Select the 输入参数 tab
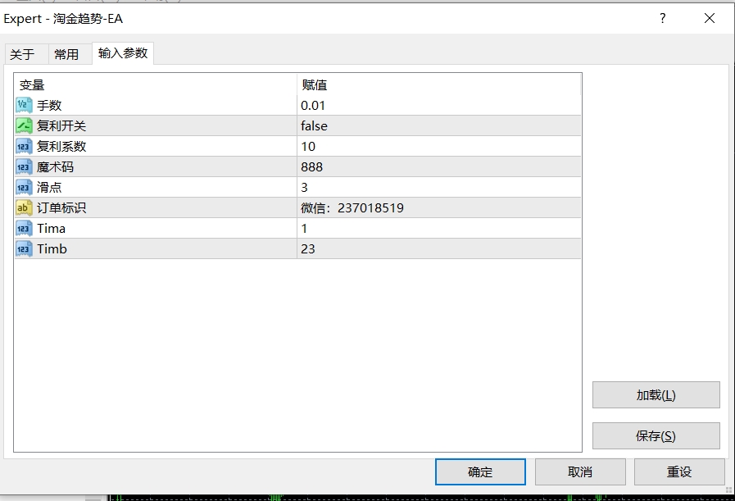This screenshot has height=501, width=735. click(x=123, y=53)
